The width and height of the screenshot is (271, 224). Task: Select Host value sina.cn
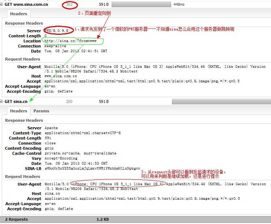click(x=52, y=194)
